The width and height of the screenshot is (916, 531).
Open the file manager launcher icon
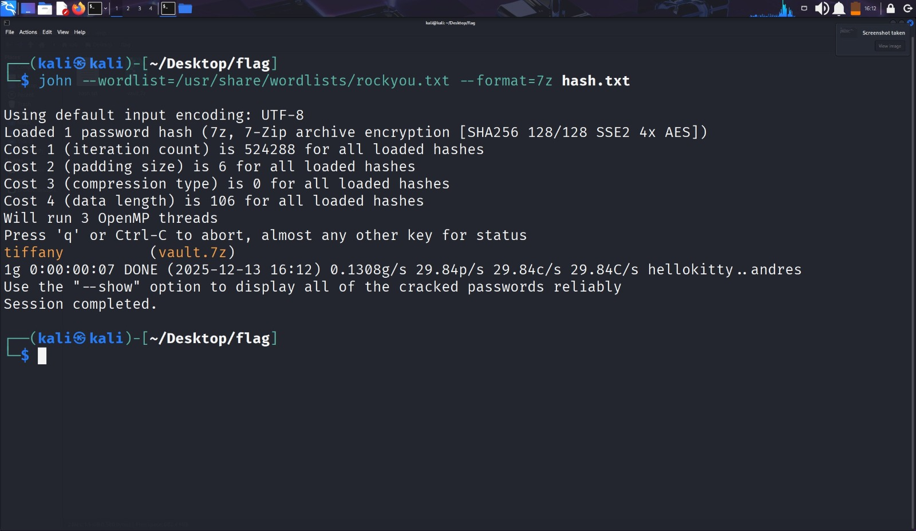[x=45, y=9]
